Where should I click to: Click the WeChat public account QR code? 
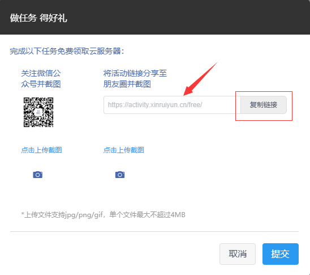pyautogui.click(x=38, y=112)
